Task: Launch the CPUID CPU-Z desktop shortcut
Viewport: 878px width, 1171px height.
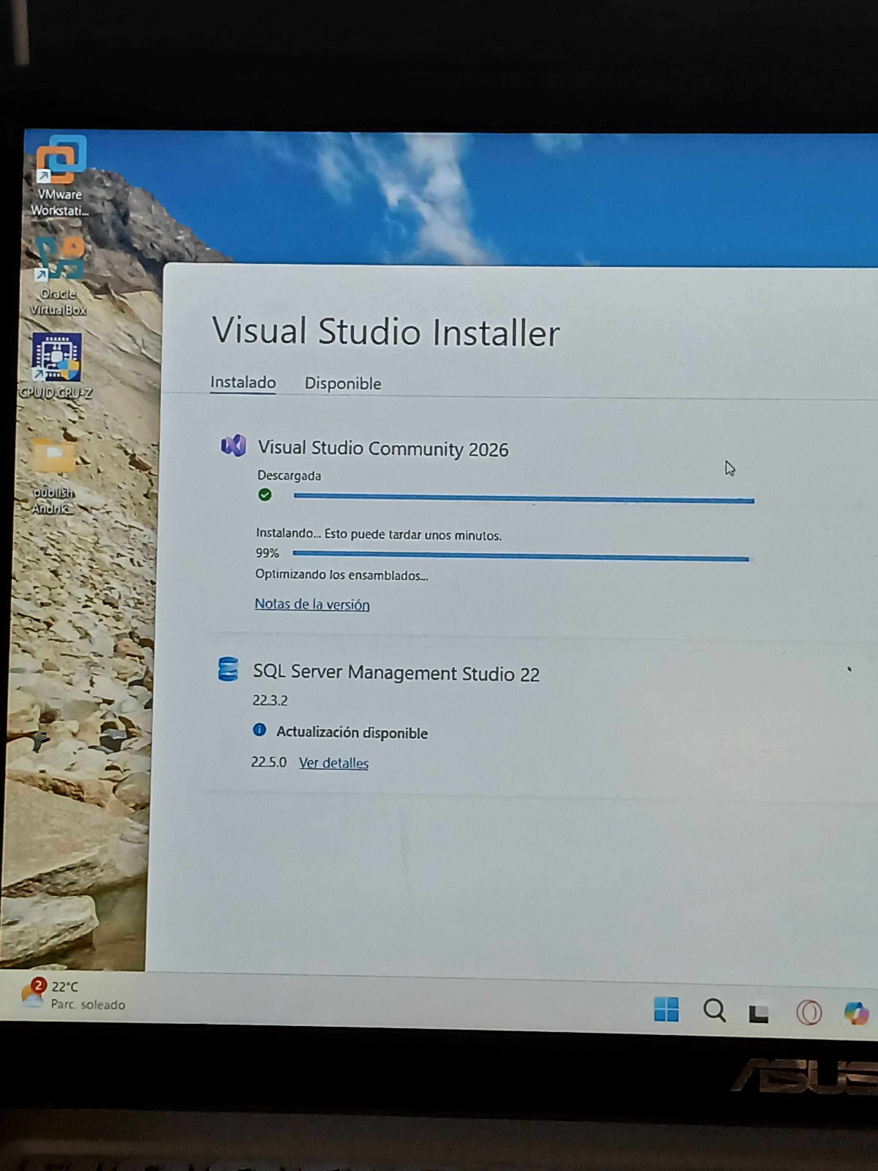Action: [56, 366]
